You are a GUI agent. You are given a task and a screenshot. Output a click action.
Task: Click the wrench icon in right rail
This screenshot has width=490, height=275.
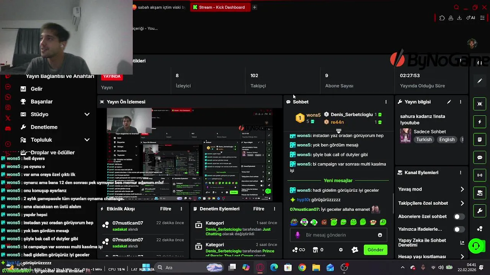(480, 211)
